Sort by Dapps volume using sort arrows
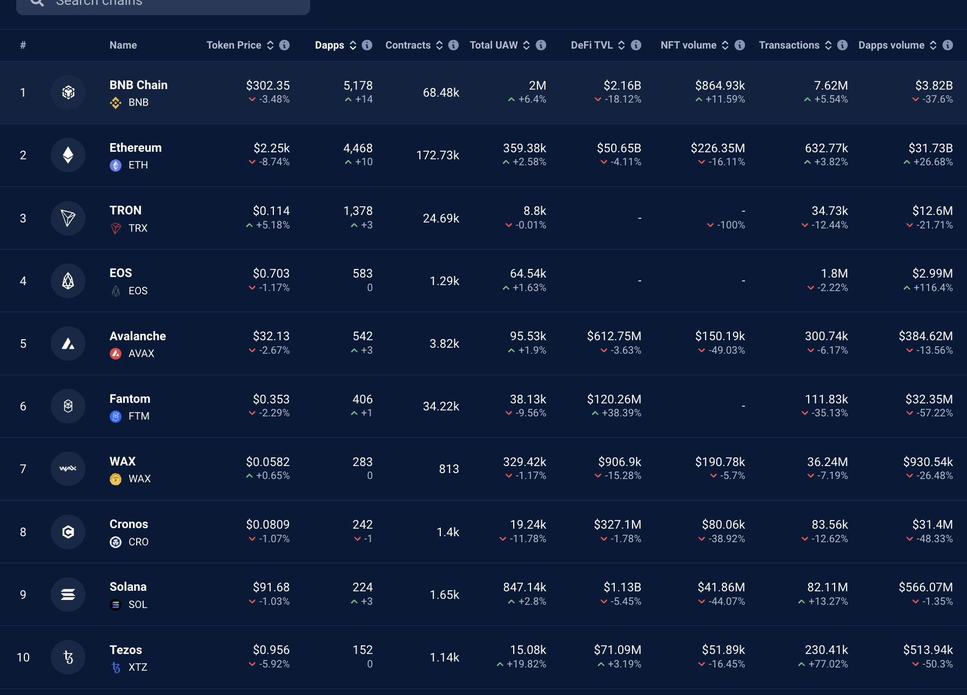Image resolution: width=967 pixels, height=695 pixels. pyautogui.click(x=933, y=45)
